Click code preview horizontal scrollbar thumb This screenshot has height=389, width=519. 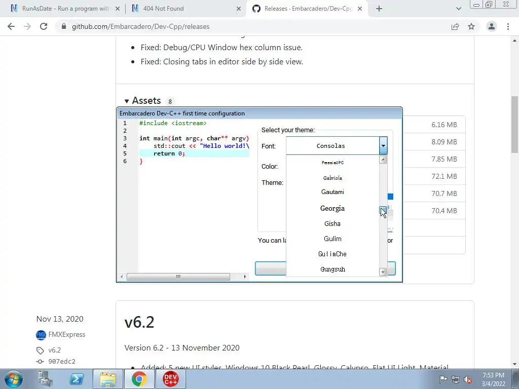(x=178, y=277)
